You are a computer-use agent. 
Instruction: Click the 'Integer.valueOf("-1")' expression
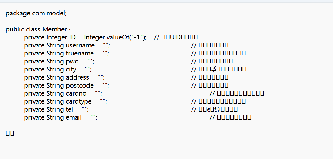click(115, 37)
